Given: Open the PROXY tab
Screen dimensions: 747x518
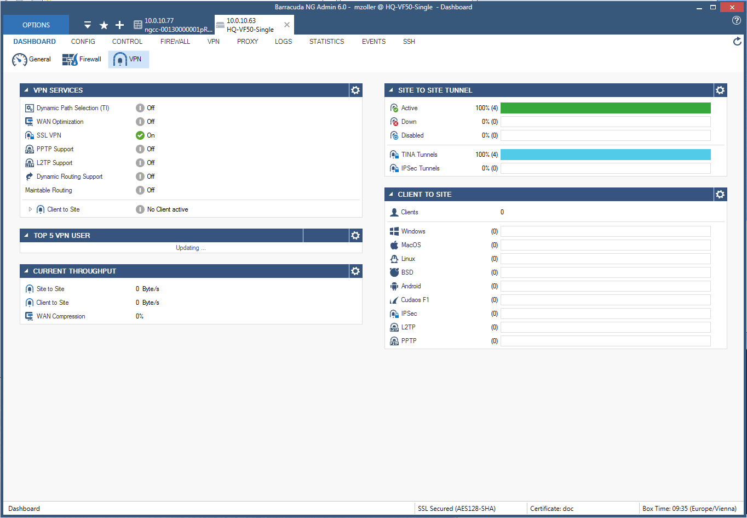Looking at the screenshot, I should pyautogui.click(x=248, y=42).
